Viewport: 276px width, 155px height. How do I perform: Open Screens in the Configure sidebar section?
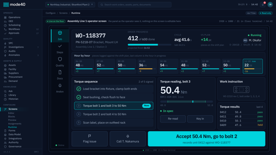pos(21,109)
